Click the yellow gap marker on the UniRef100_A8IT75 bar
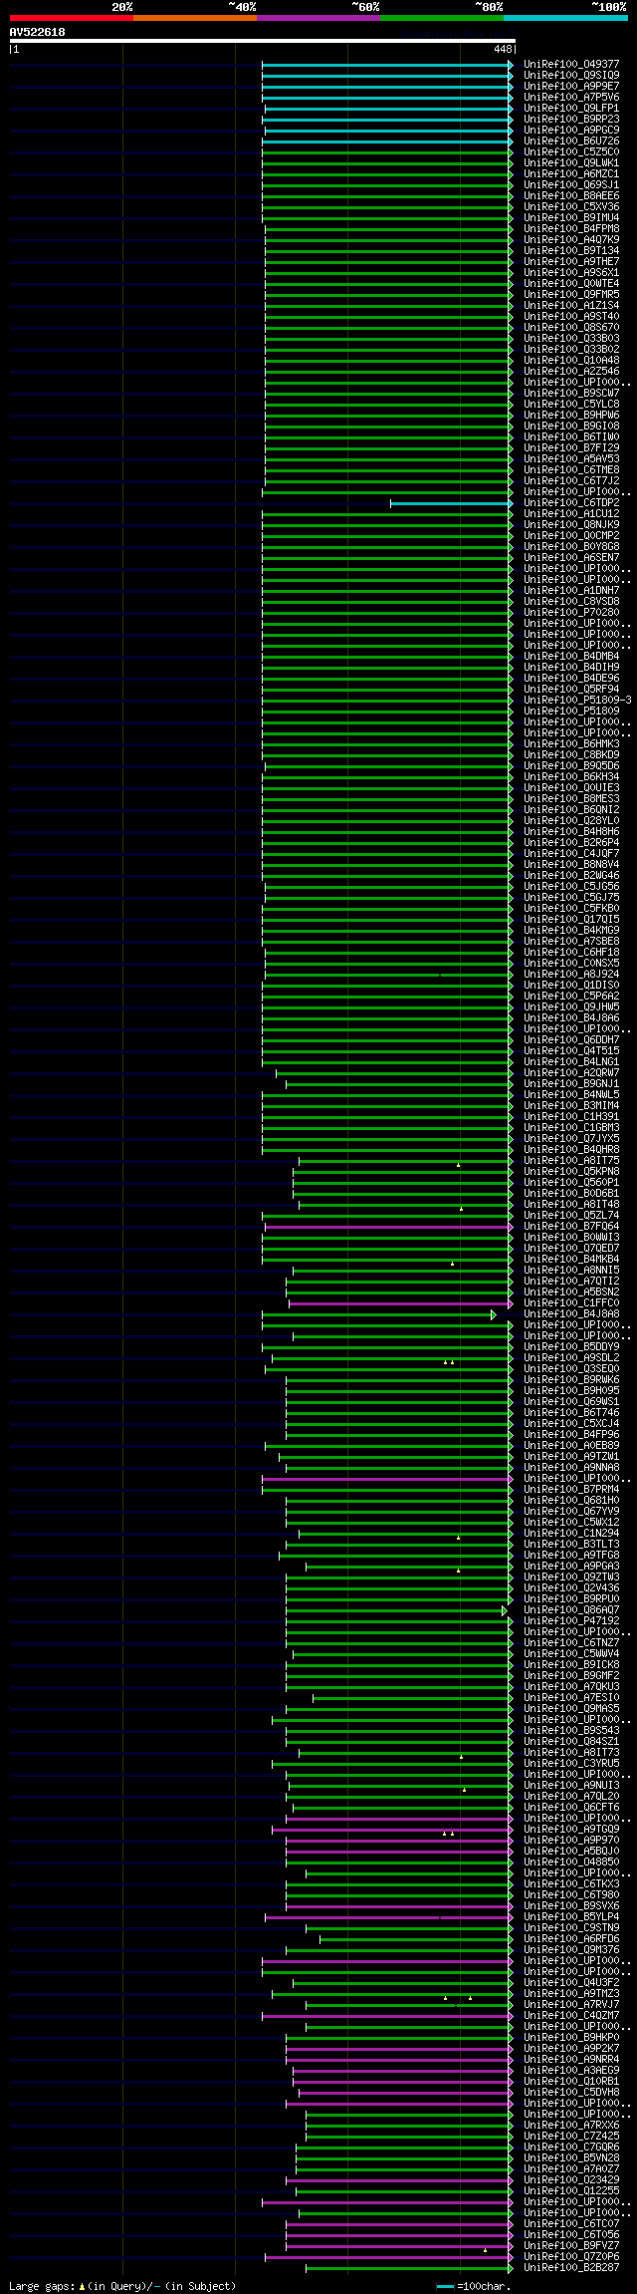 (458, 1164)
